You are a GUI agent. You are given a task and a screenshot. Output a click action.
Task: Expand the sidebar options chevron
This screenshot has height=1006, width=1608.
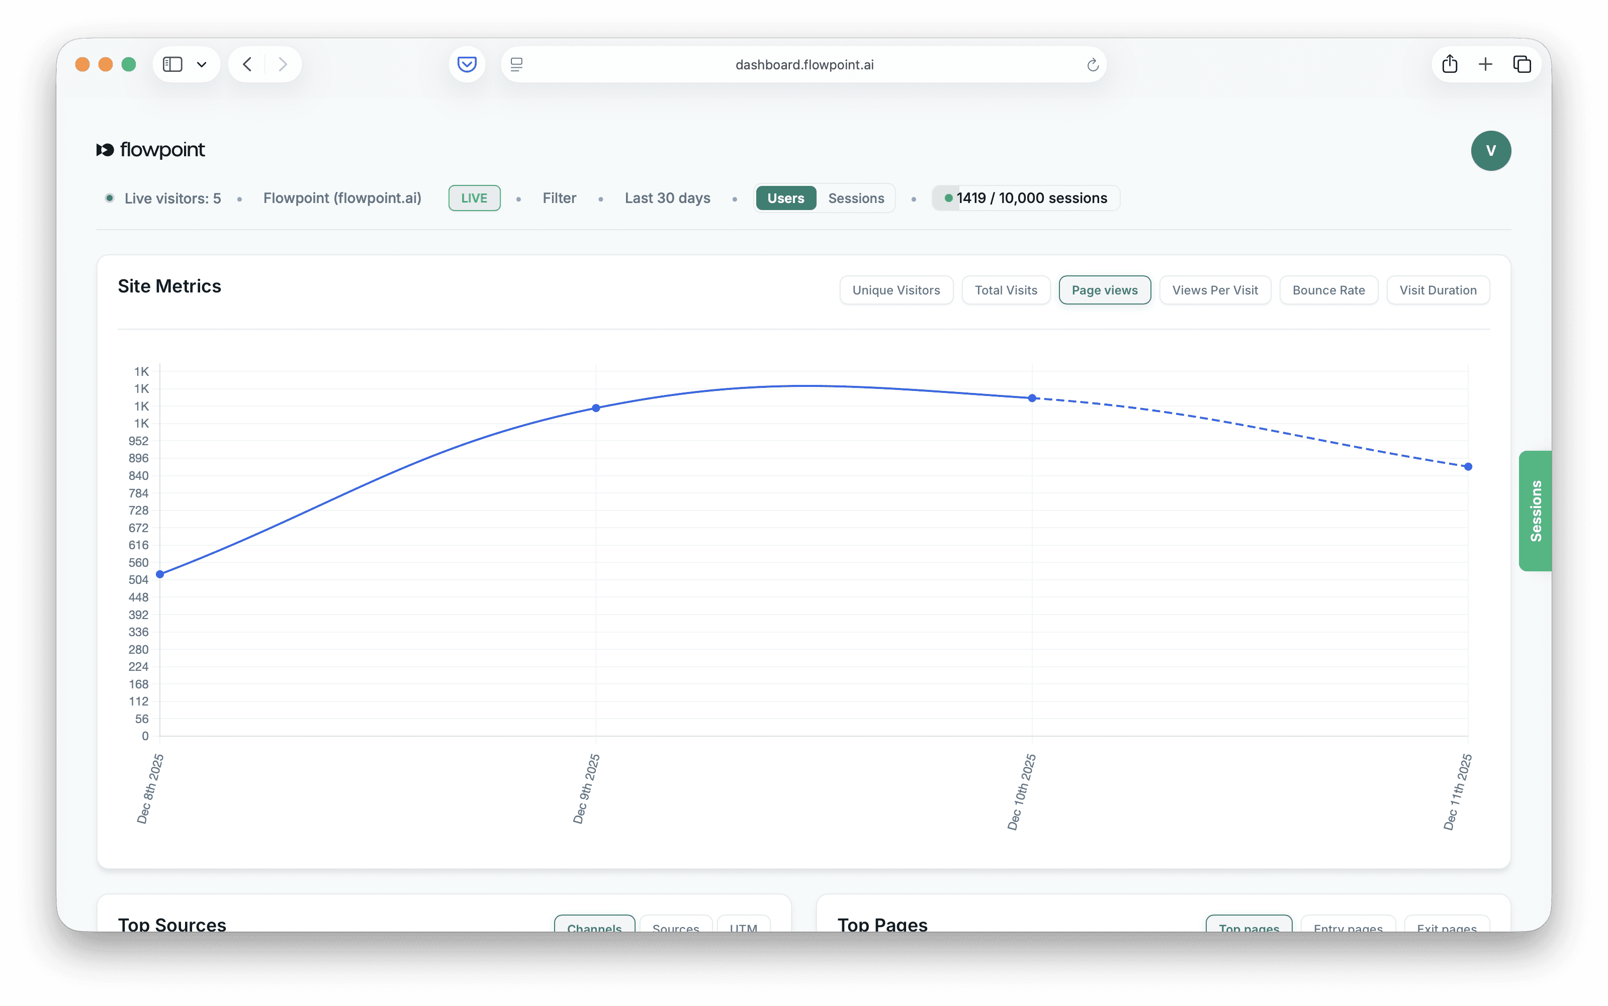point(202,64)
